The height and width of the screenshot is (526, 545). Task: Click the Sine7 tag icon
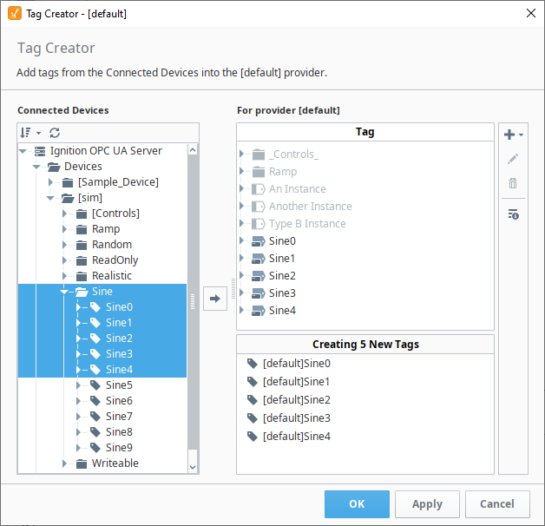coord(95,417)
